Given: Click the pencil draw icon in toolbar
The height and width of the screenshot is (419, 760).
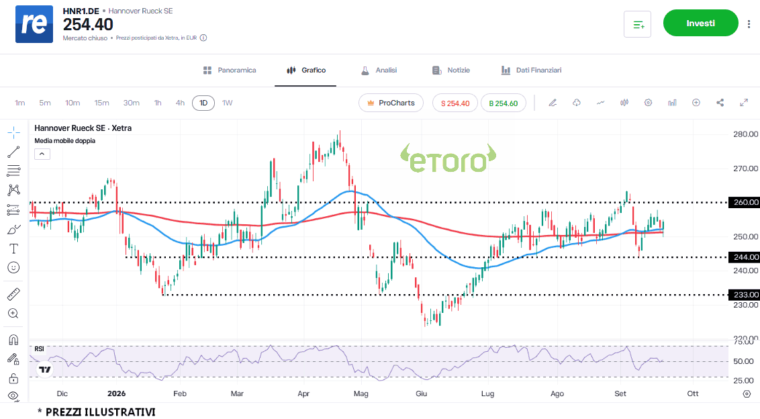Looking at the screenshot, I should 553,103.
